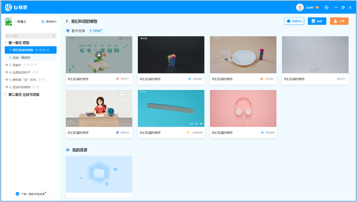
Task: Click the blue 备课 button
Action: coord(317,21)
